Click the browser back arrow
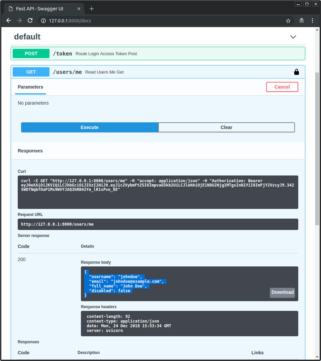Image resolution: width=321 pixels, height=361 pixels. pyautogui.click(x=9, y=21)
